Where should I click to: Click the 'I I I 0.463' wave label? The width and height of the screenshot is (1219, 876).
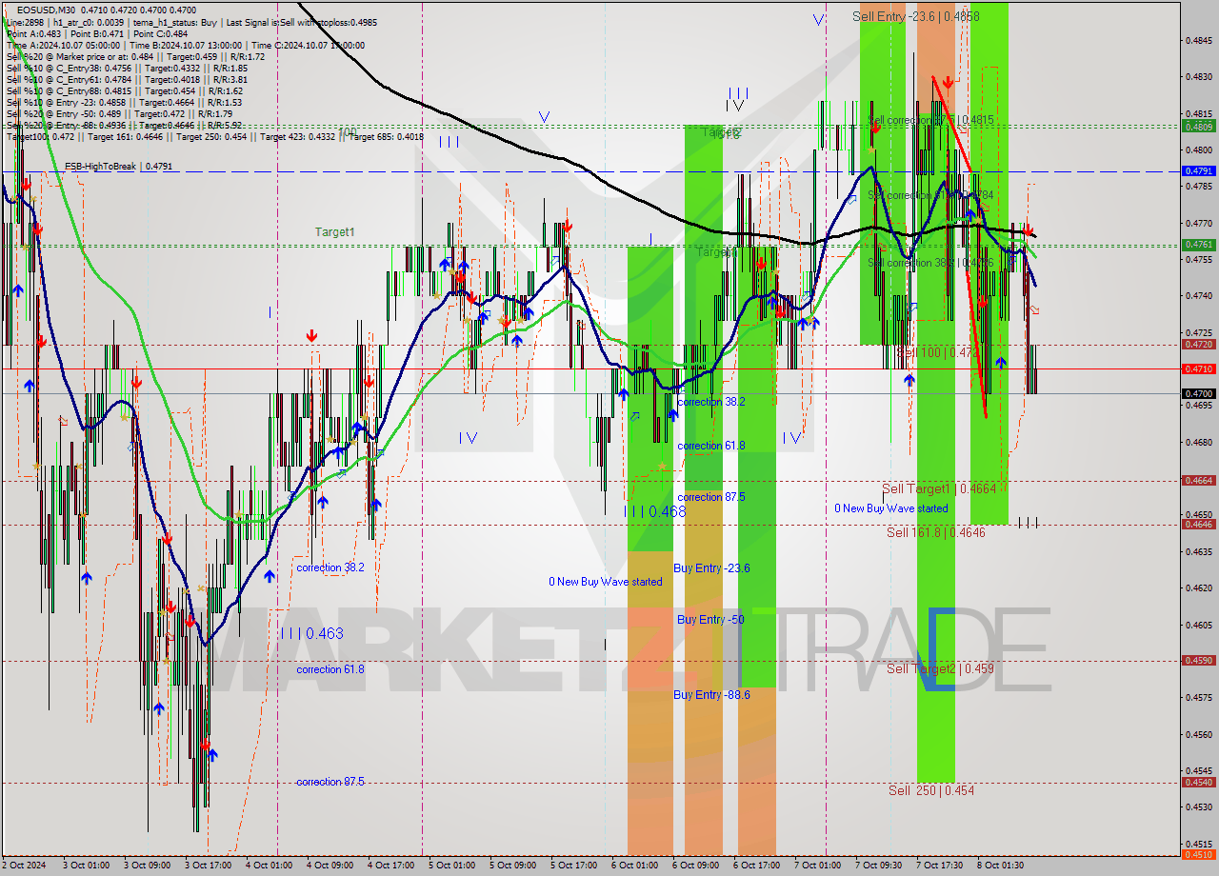point(311,633)
